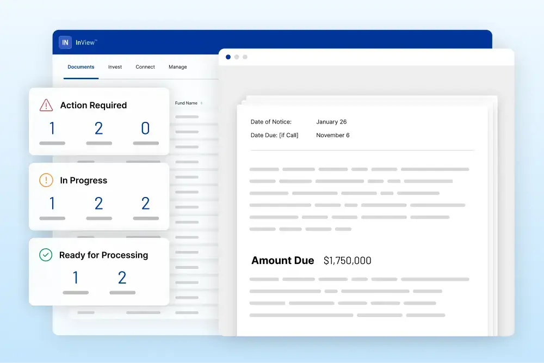
Task: Open the Documents tab
Action: coord(81,67)
